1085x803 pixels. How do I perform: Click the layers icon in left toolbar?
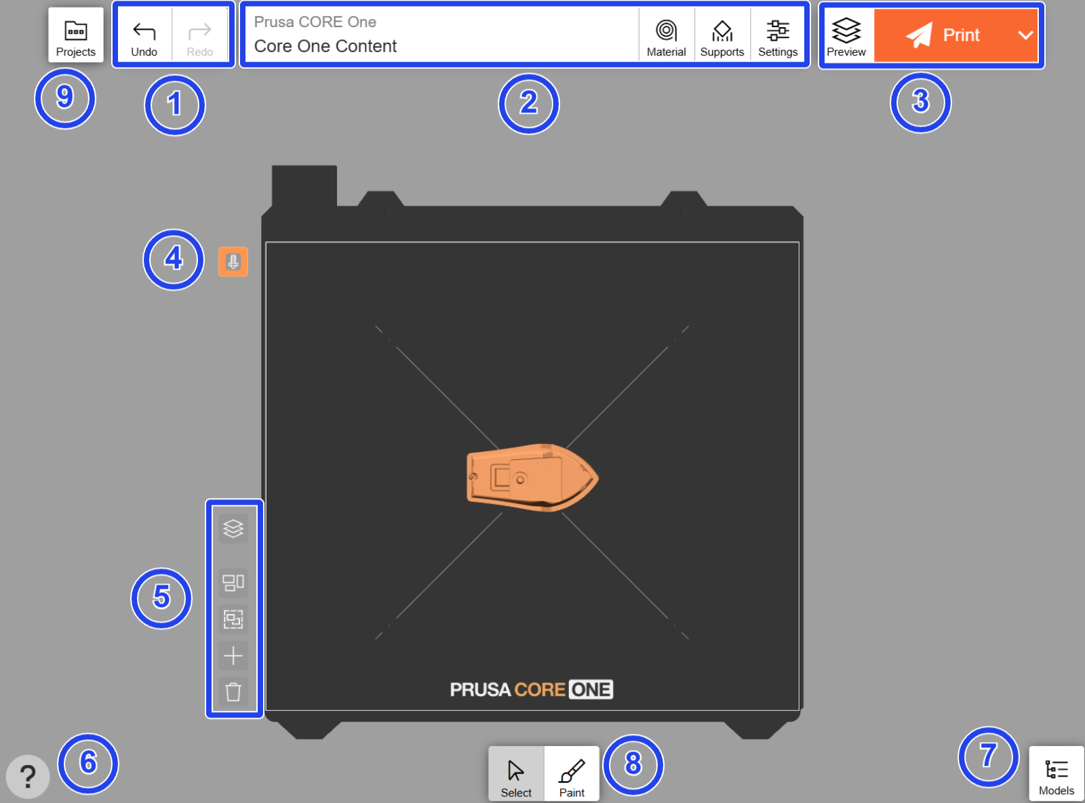pos(233,529)
